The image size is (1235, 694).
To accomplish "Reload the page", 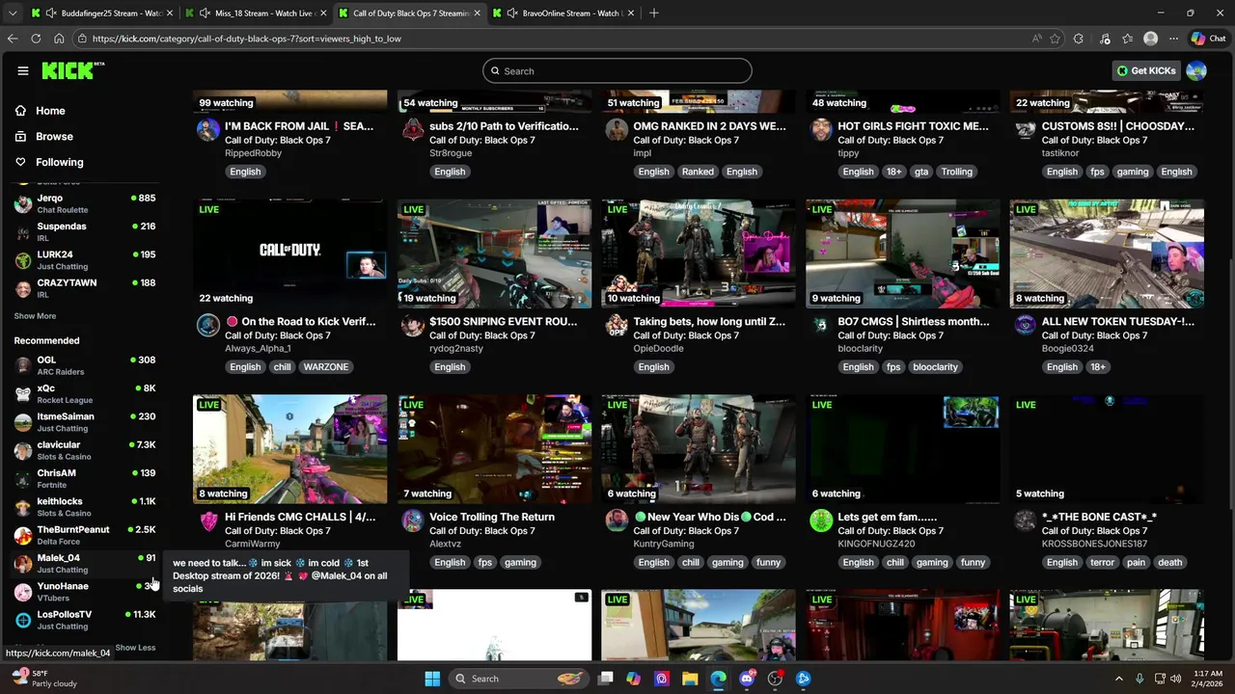I will coord(36,39).
